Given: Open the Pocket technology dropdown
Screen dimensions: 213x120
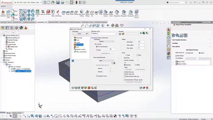Looking at the screenshot, I should coord(81,34).
